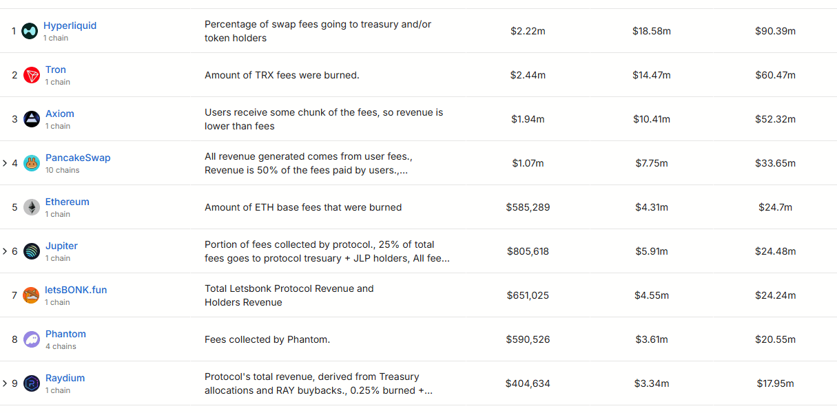This screenshot has width=837, height=413.
Task: Expand the Jupiter row chevron
Action: coord(5,251)
